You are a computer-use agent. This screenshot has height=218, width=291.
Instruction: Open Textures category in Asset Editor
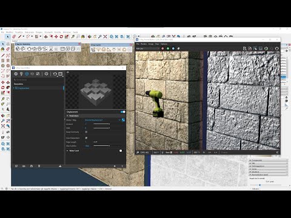(38, 74)
